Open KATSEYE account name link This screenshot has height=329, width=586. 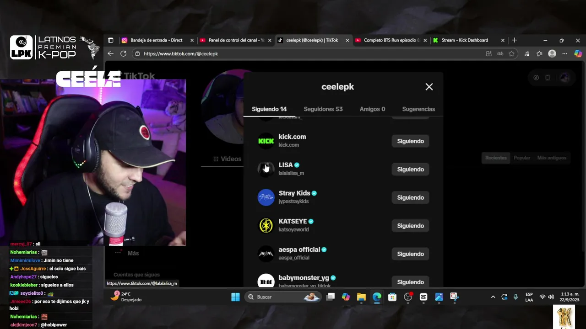293,222
